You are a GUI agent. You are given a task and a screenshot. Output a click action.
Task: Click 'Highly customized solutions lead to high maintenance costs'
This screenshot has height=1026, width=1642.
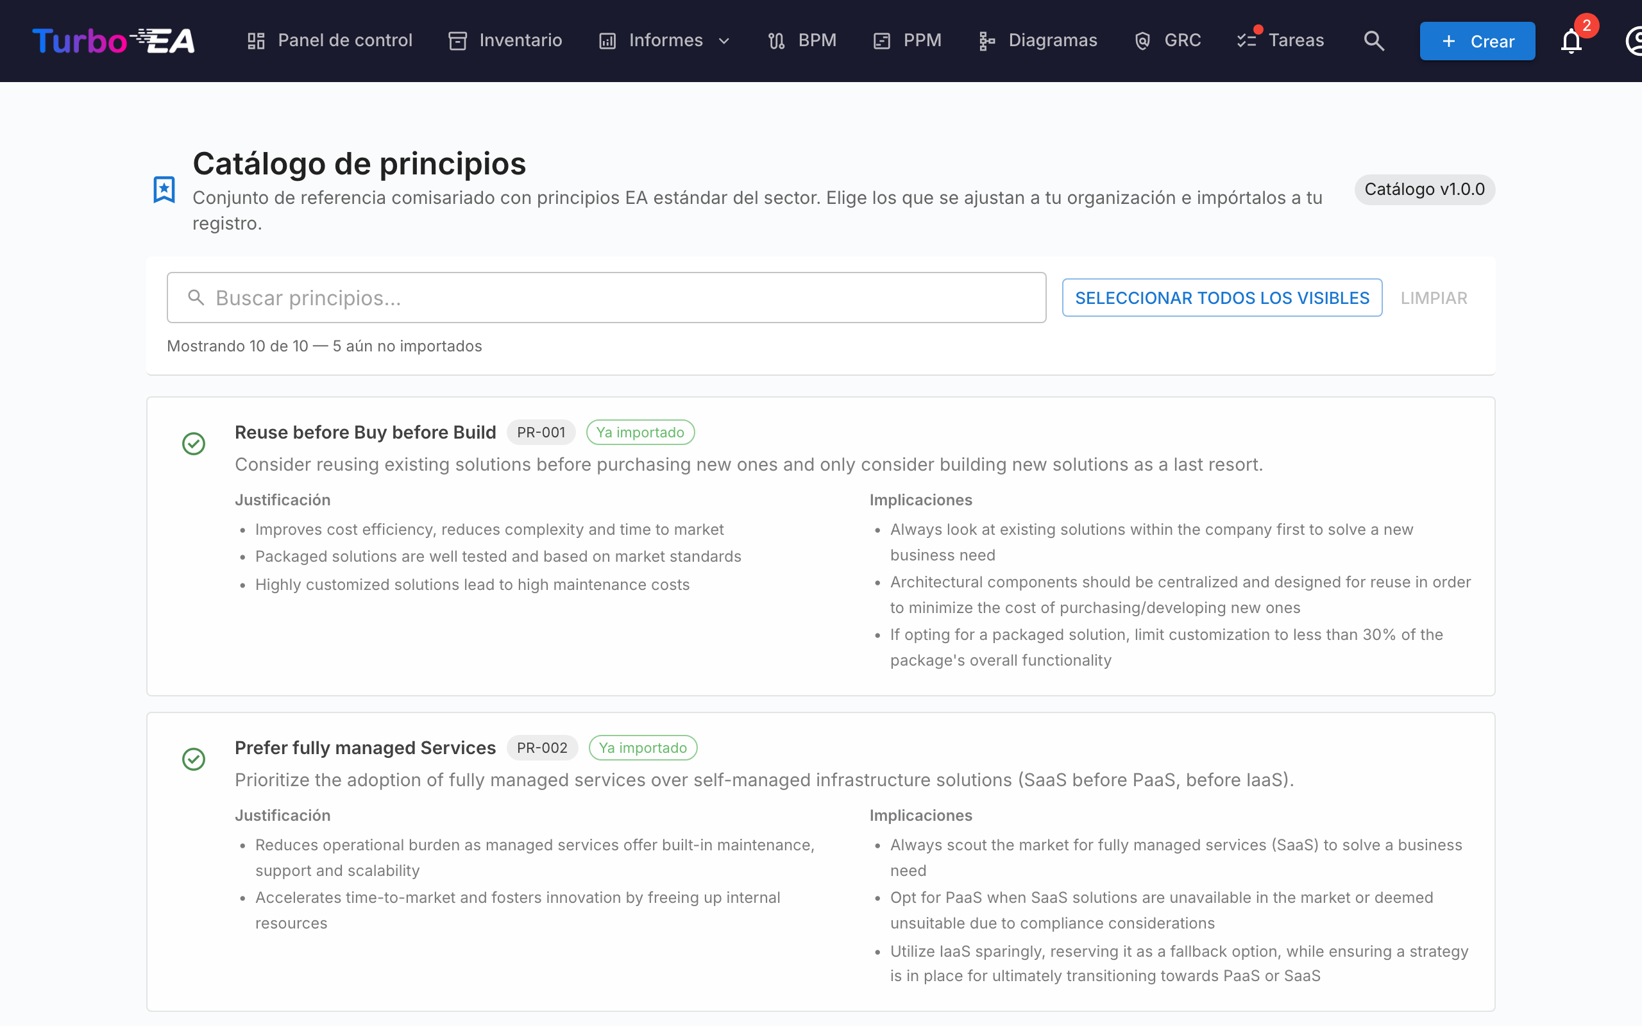[472, 585]
